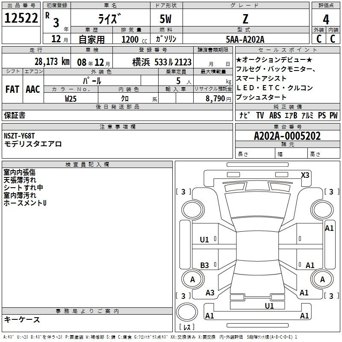The height and width of the screenshot is (342, 342).
Task: Click the overall score value 4
Action: [326, 19]
